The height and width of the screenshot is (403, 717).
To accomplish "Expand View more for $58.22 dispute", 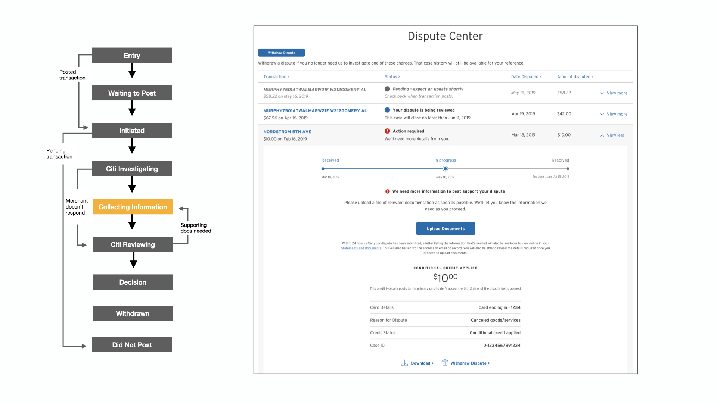I will click(x=614, y=93).
